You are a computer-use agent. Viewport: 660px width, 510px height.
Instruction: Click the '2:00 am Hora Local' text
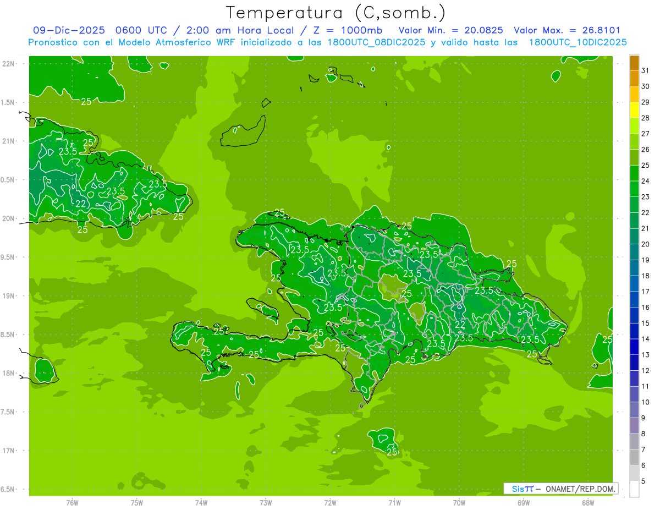click(x=239, y=31)
